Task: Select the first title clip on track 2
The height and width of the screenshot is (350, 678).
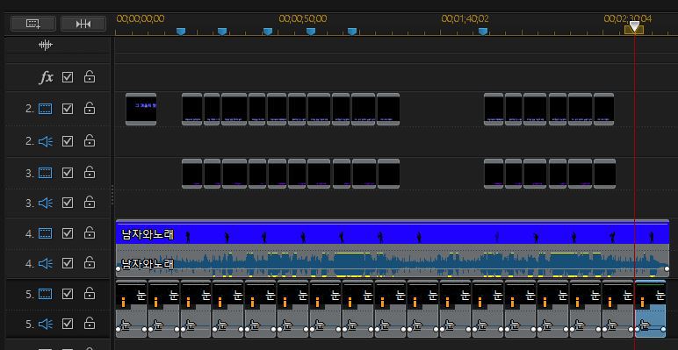Action: tap(141, 109)
